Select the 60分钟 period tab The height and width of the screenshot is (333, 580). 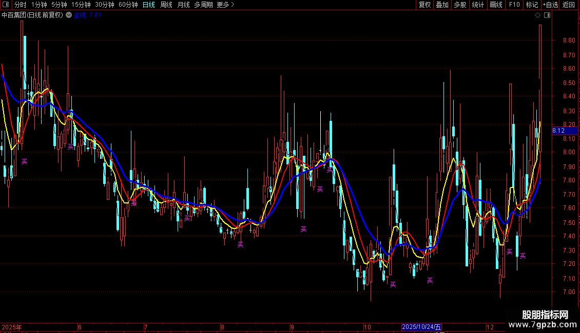[x=128, y=5]
